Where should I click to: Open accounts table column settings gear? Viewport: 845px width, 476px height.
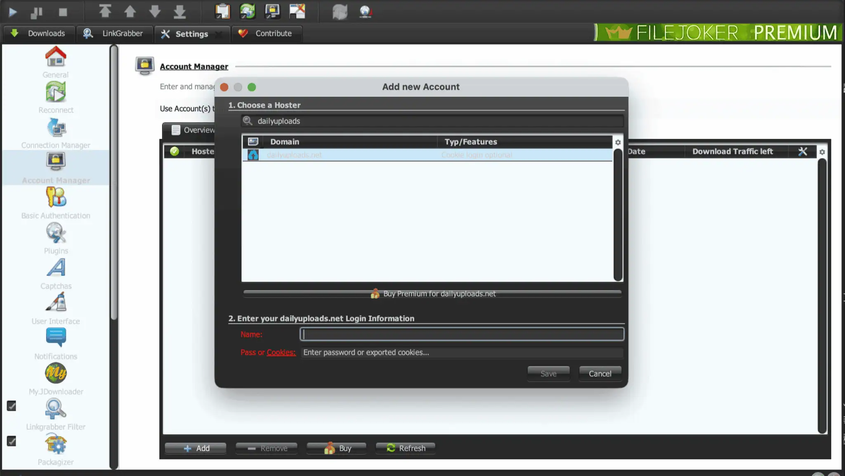(822, 152)
